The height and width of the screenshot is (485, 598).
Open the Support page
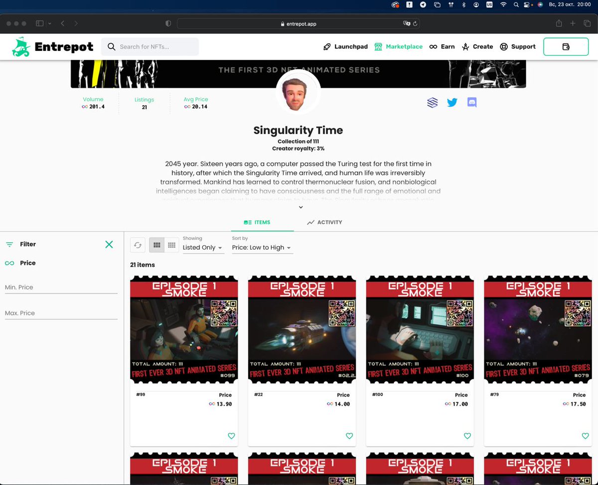(x=518, y=47)
